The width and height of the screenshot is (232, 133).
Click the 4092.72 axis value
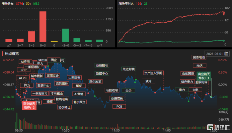[x=8, y=60]
